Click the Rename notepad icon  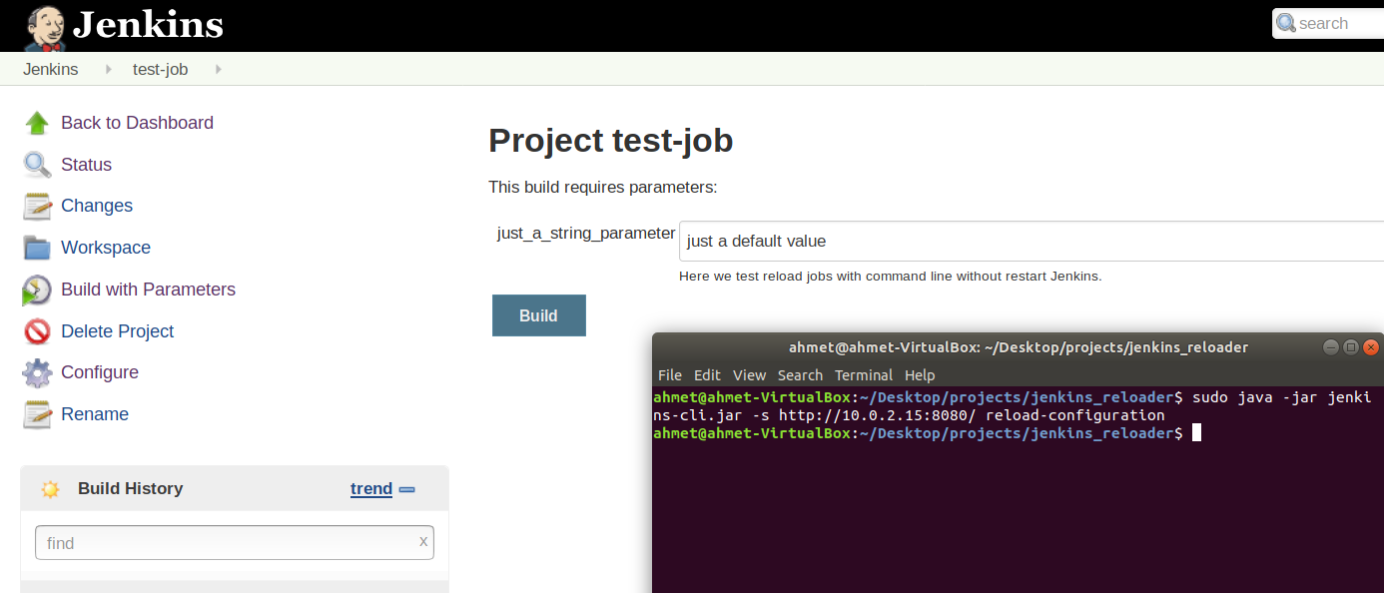37,414
